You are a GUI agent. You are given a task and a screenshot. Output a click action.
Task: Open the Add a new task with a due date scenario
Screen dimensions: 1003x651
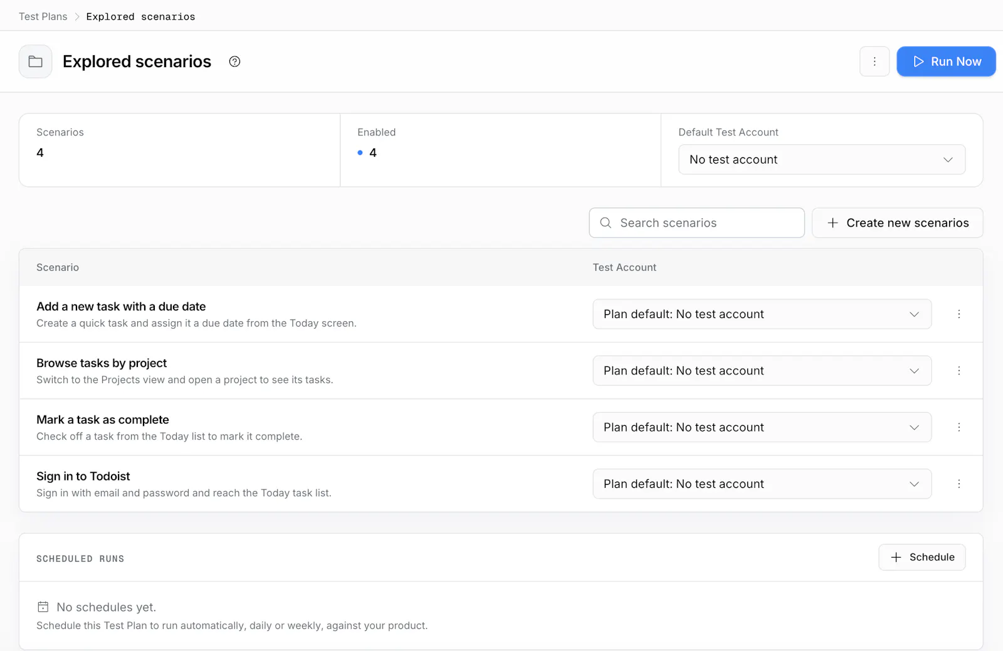[x=121, y=306]
